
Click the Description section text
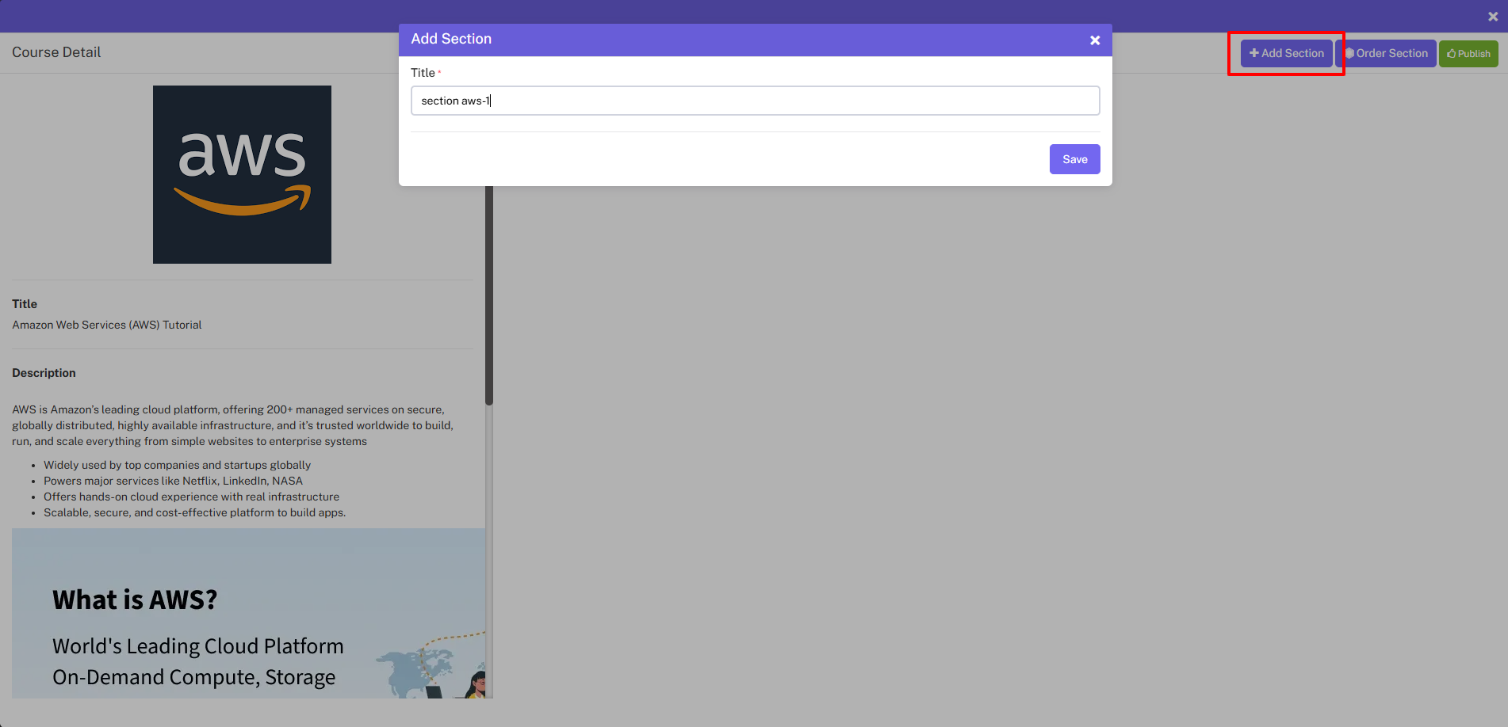coord(44,372)
